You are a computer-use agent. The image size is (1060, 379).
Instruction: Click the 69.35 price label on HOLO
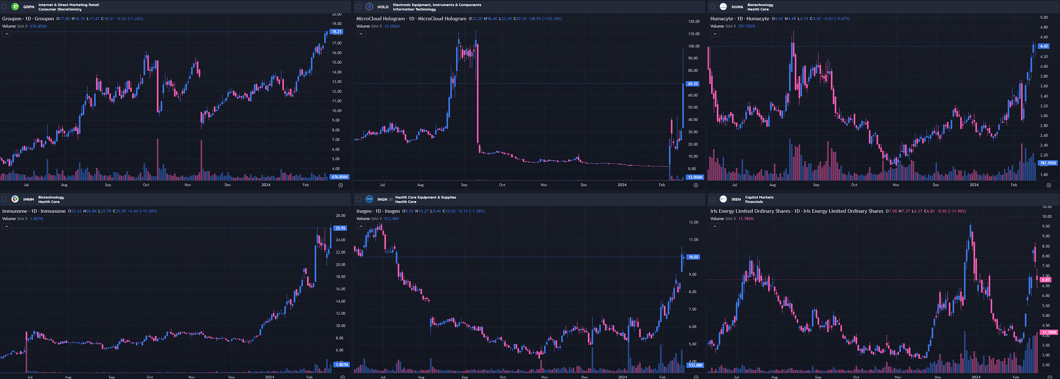tap(693, 84)
